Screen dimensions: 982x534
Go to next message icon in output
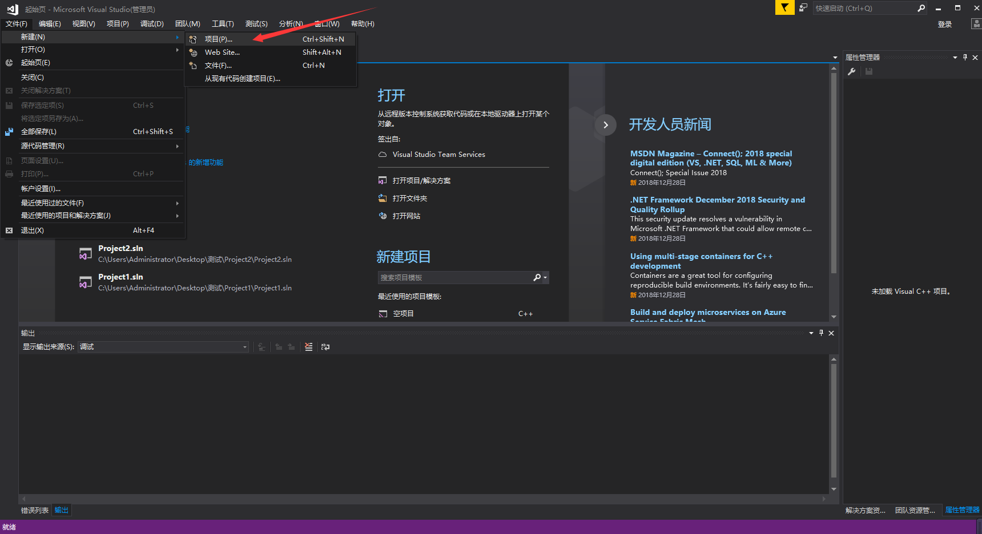pyautogui.click(x=291, y=347)
